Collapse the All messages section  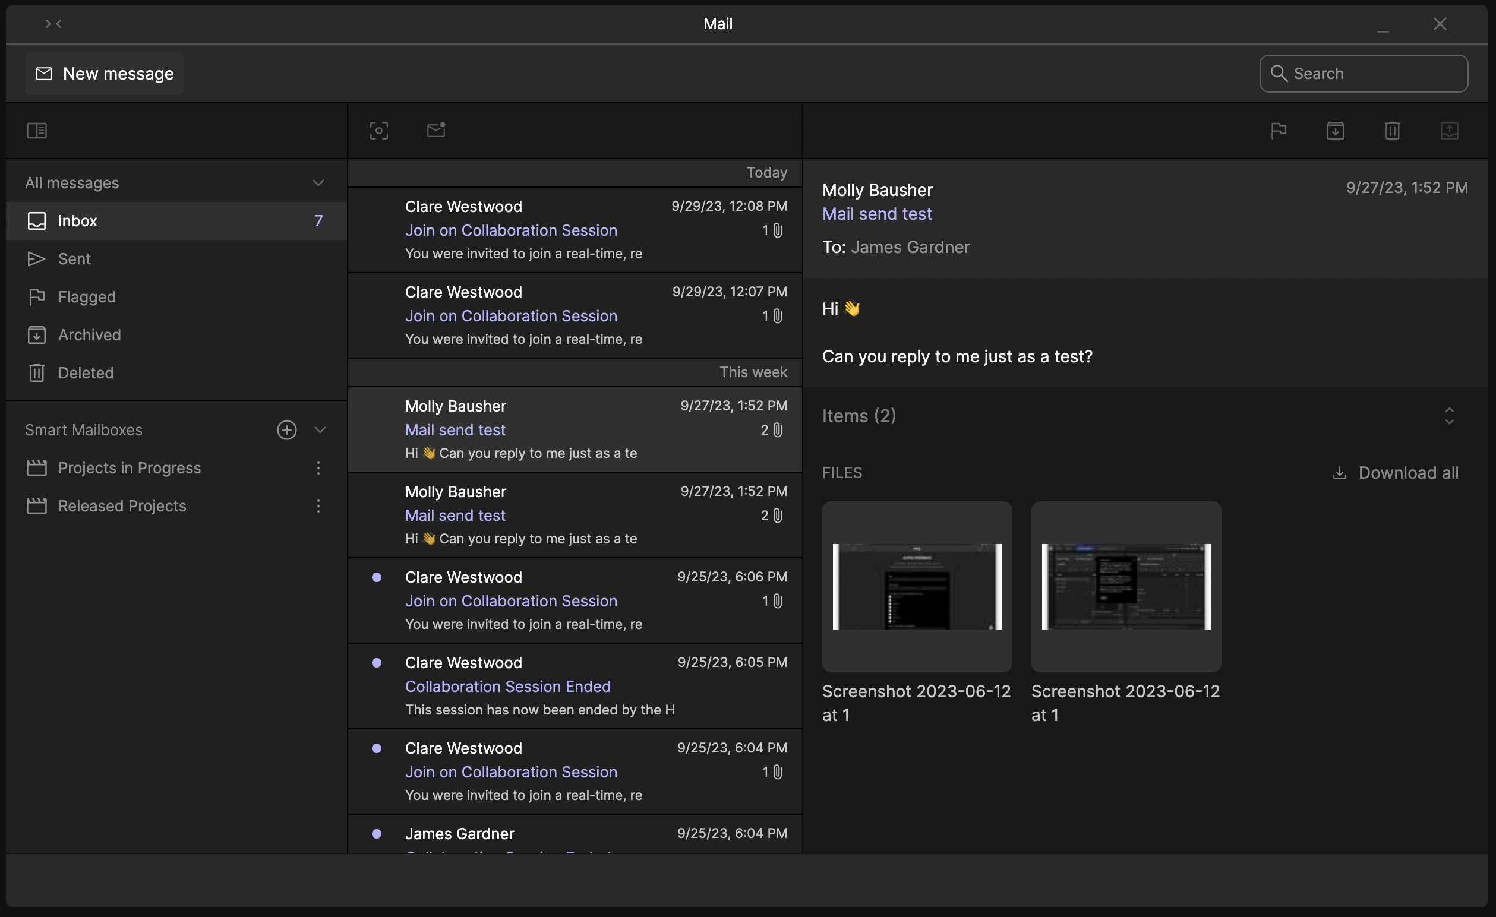click(x=318, y=183)
